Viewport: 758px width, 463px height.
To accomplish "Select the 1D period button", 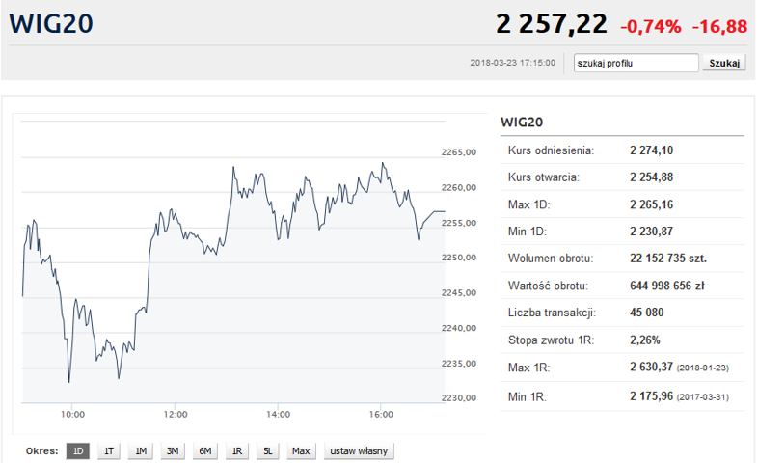I will pos(77,451).
